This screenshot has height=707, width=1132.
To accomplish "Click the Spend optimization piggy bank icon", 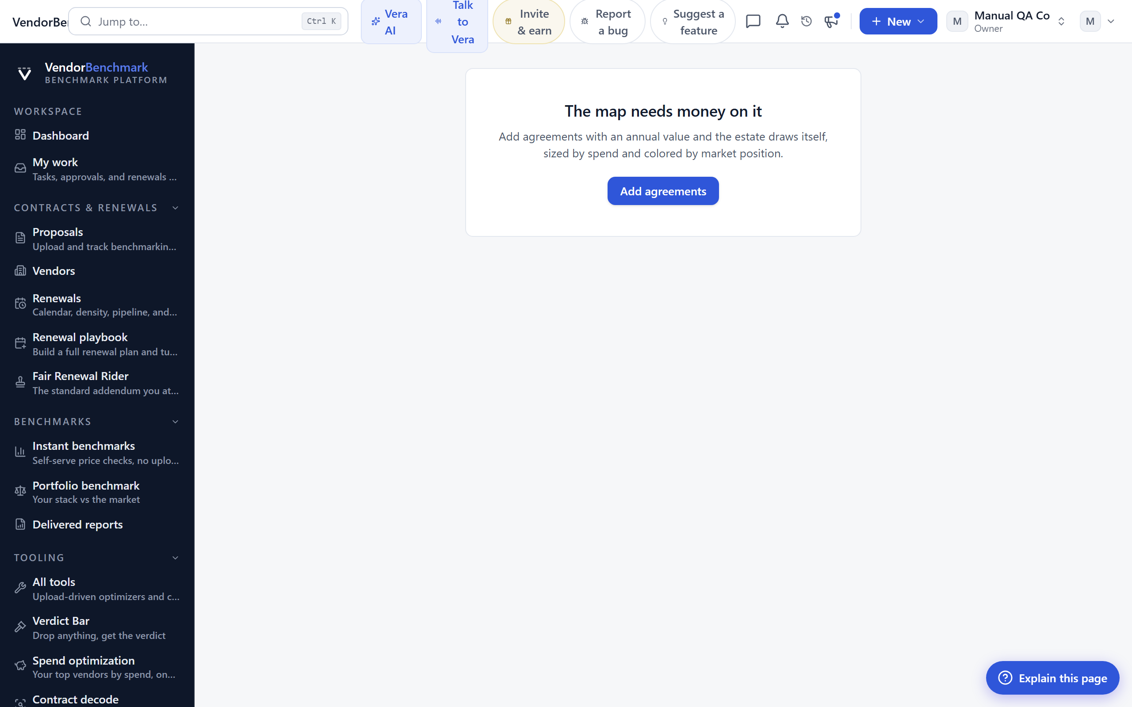I will point(20,666).
